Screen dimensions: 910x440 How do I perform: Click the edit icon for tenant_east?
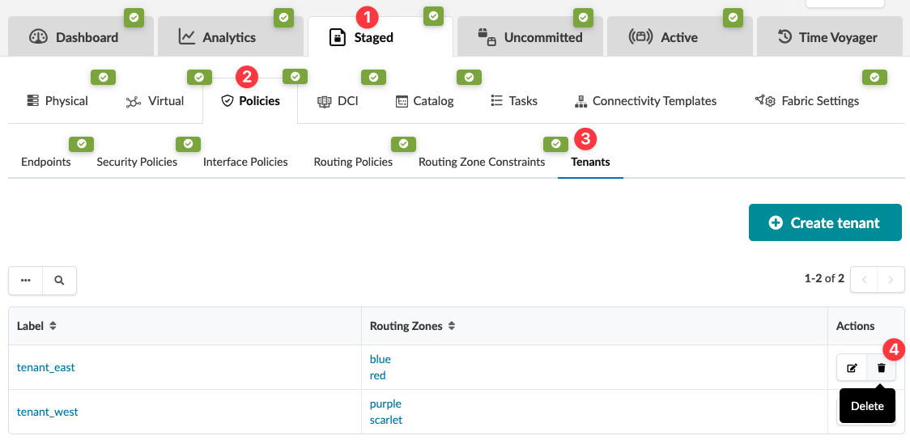(x=852, y=368)
